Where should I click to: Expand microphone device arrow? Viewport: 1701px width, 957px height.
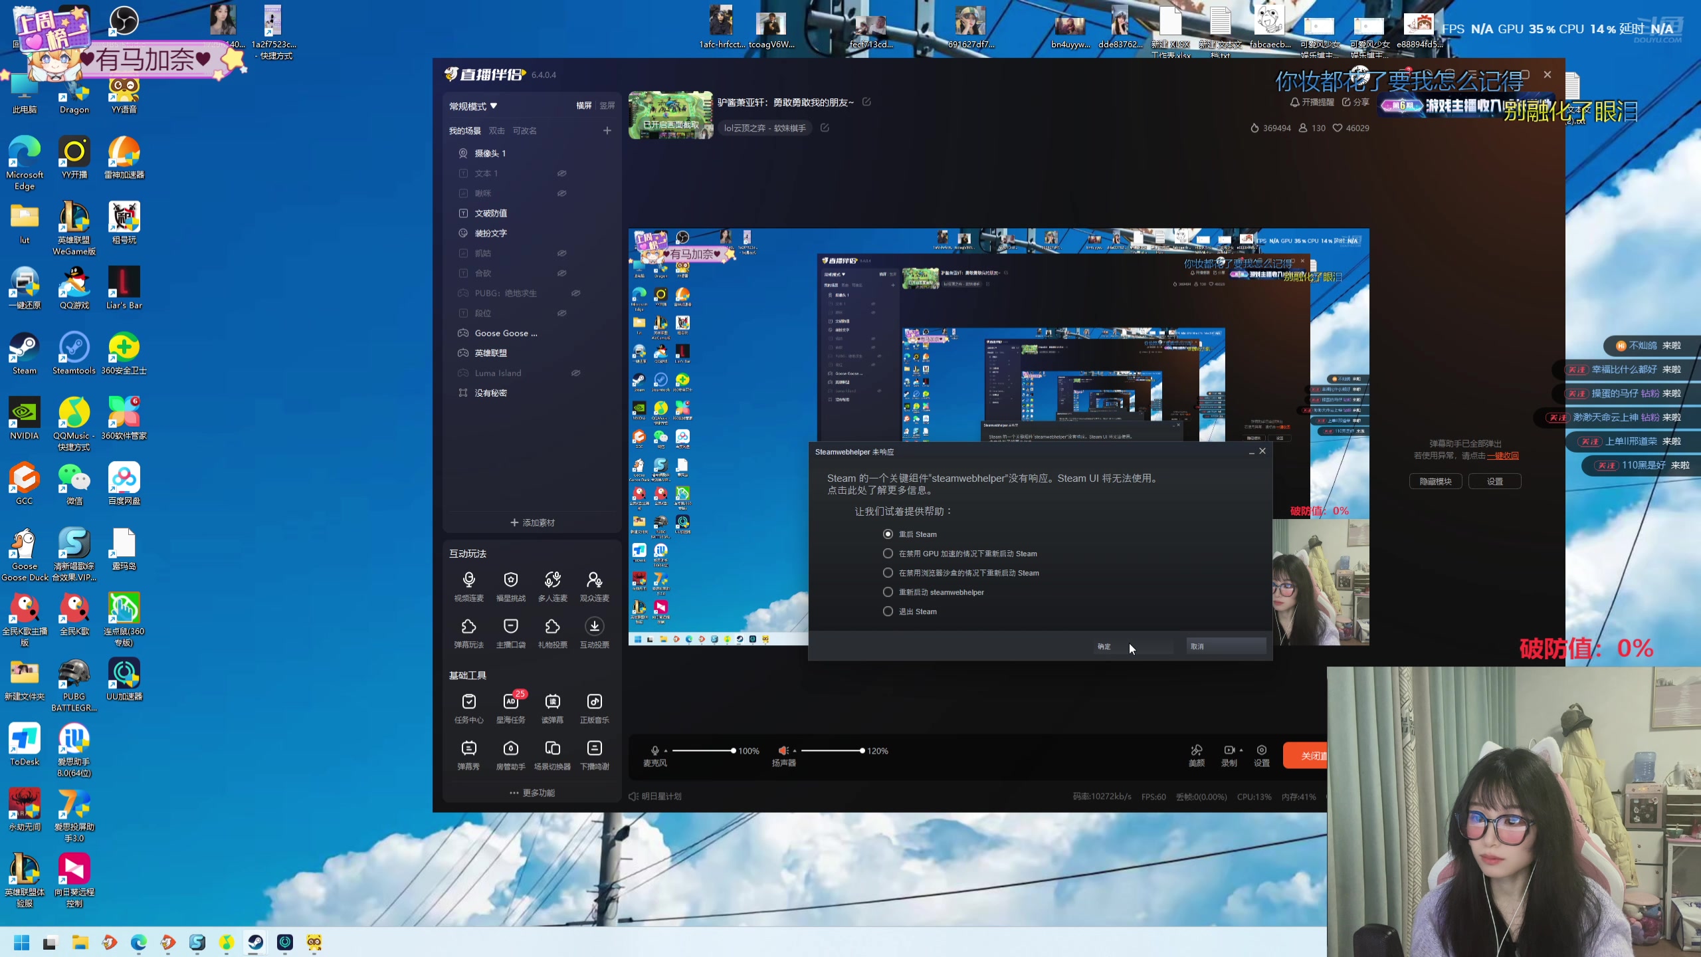(x=666, y=750)
